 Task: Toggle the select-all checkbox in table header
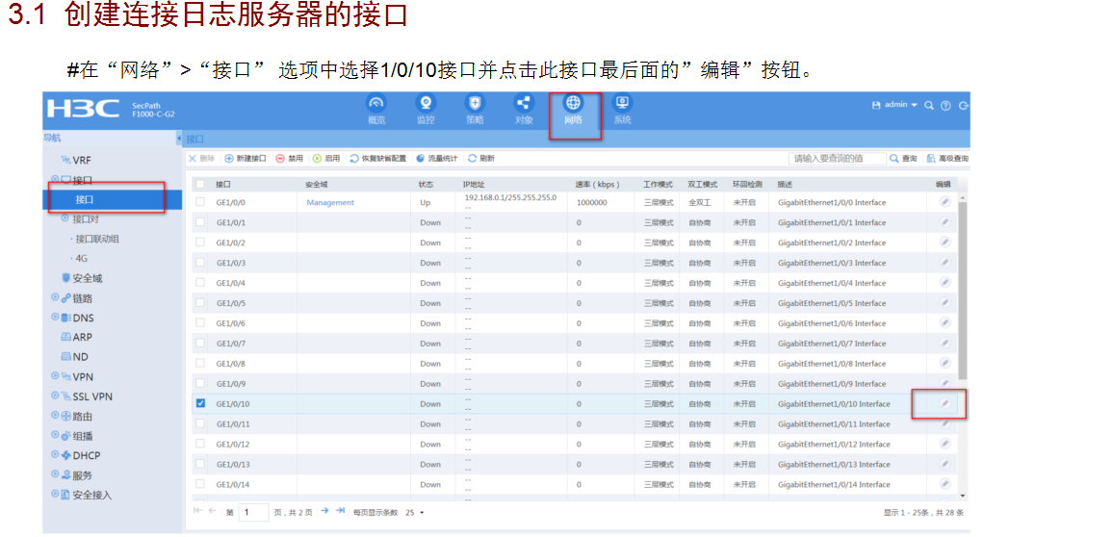(x=200, y=184)
